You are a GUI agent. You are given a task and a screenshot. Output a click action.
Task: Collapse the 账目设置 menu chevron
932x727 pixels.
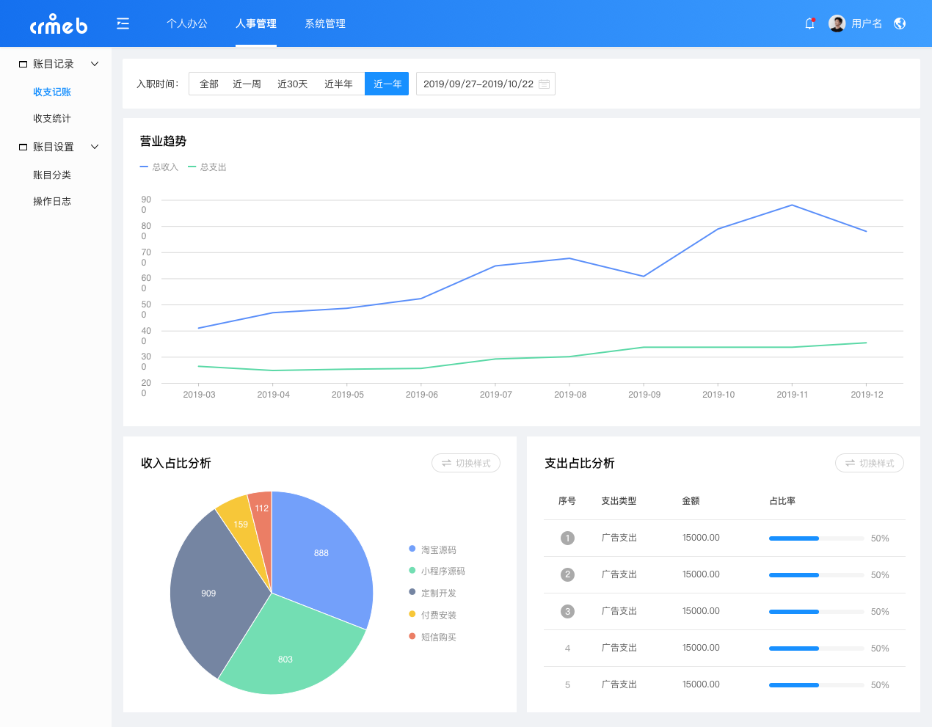pyautogui.click(x=95, y=147)
